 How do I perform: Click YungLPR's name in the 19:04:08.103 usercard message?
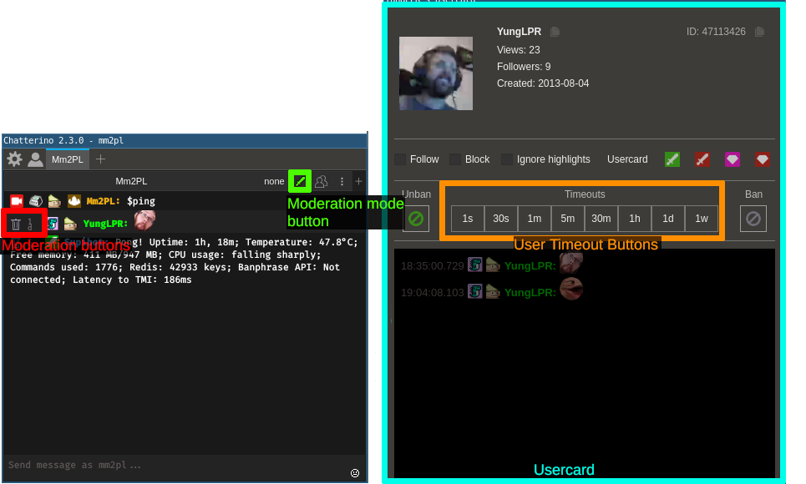click(530, 292)
